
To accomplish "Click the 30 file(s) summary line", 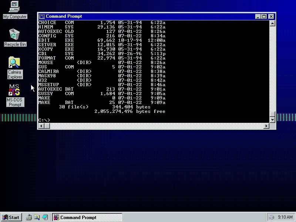I will 105,107.
